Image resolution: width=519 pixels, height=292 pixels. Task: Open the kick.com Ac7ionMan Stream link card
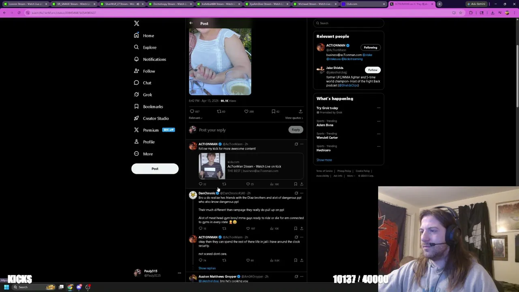tap(251, 166)
